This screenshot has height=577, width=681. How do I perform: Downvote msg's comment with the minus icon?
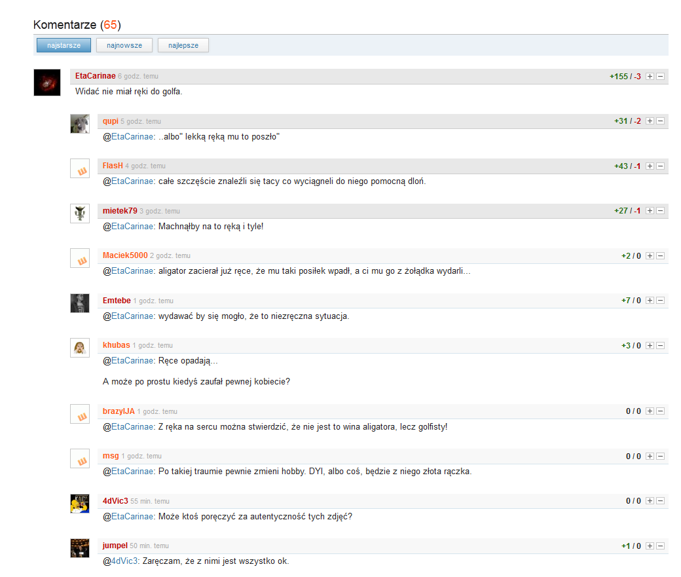661,456
